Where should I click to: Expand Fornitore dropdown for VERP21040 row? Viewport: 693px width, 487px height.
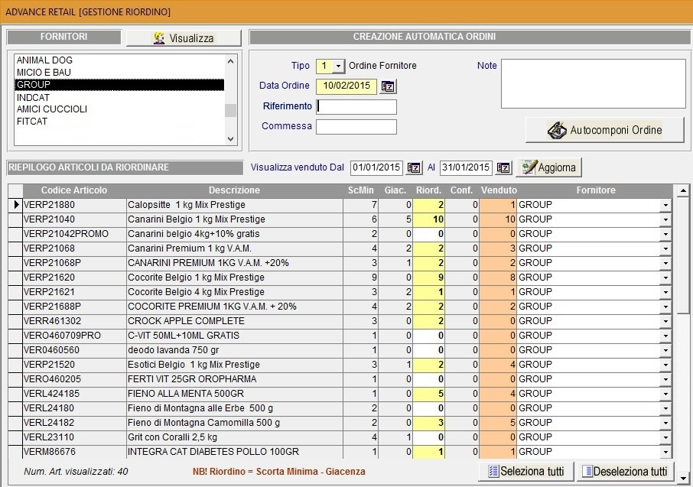click(x=665, y=219)
